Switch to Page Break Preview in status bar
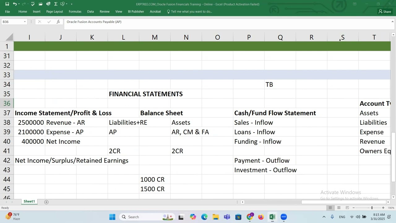This screenshot has height=223, width=396. coord(347,208)
